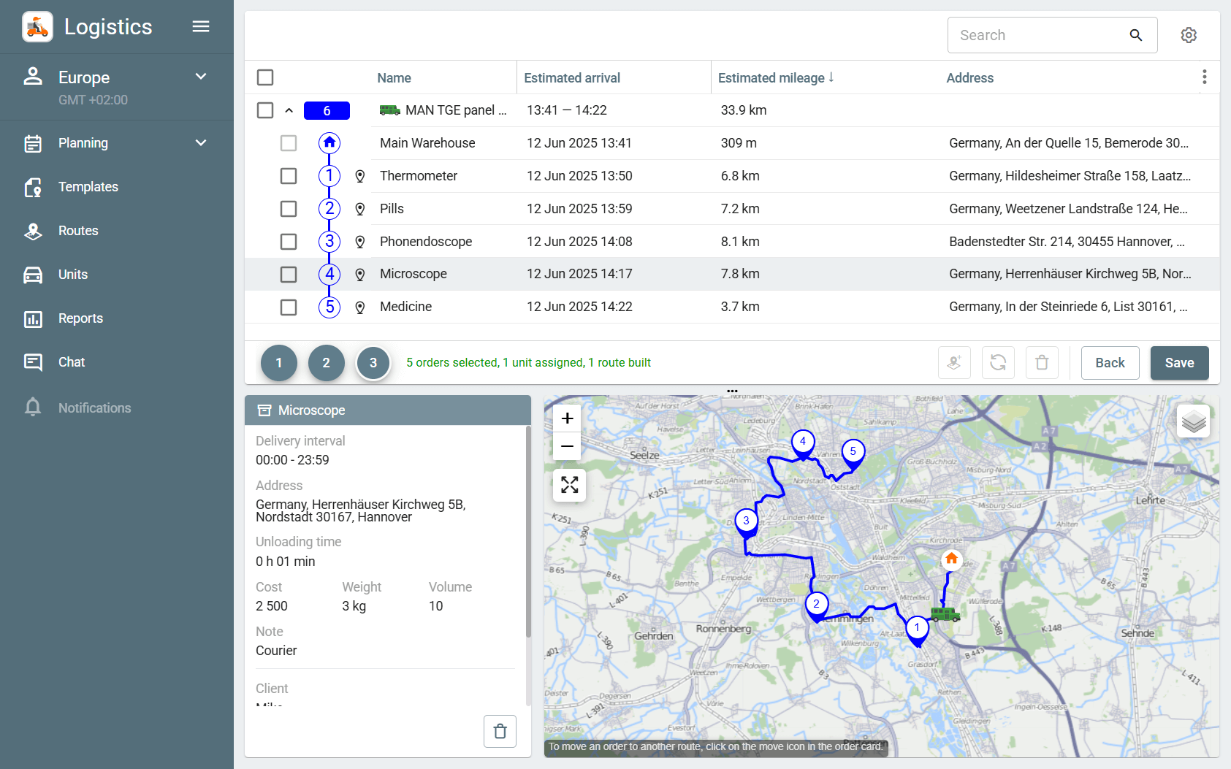
Task: Expand the map to fullscreen
Action: tap(568, 485)
